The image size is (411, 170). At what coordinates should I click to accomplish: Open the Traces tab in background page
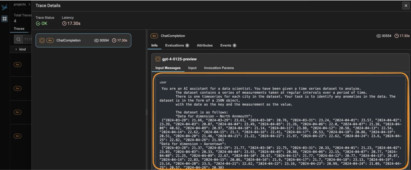click(19, 29)
